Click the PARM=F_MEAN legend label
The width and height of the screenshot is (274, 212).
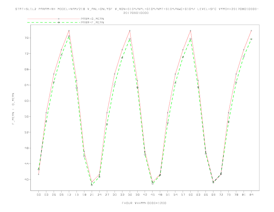click(x=92, y=23)
